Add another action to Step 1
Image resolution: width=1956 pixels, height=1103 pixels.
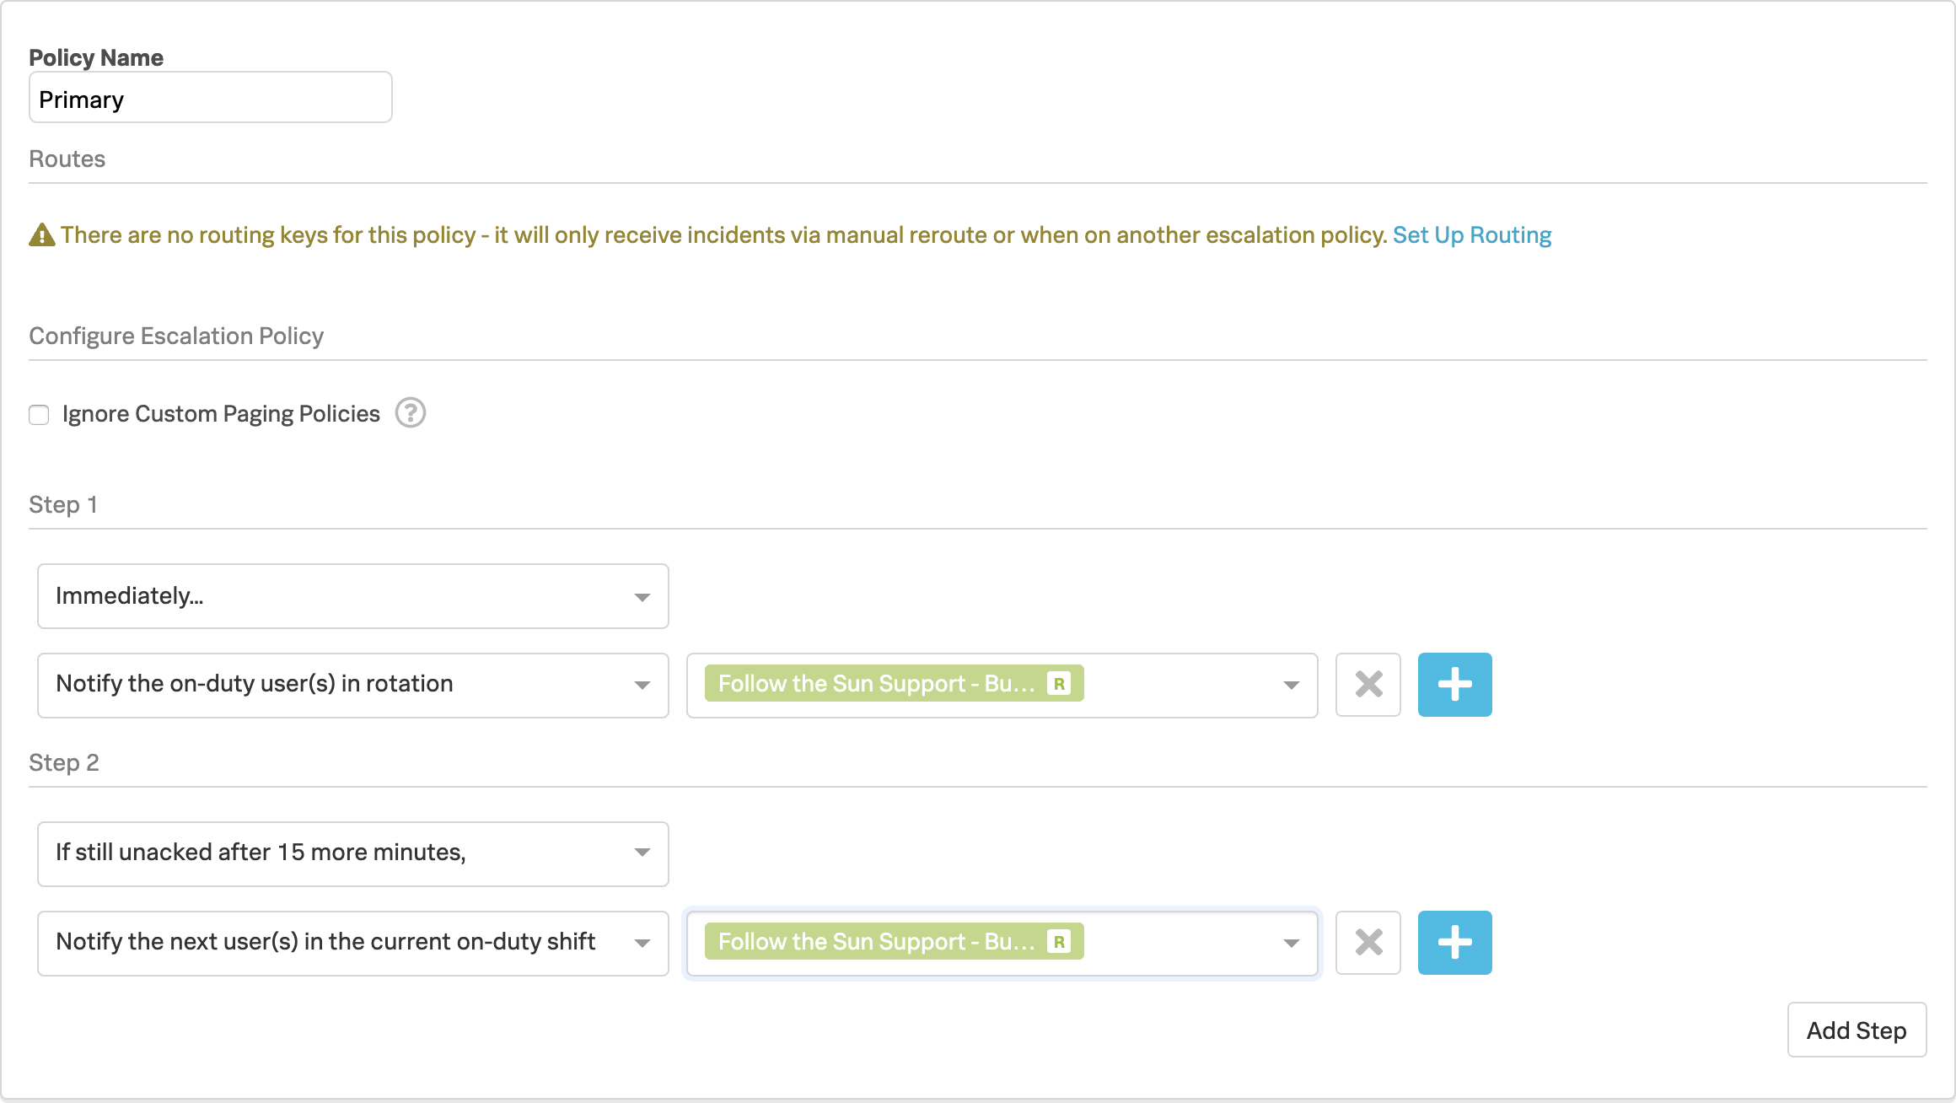1454,684
